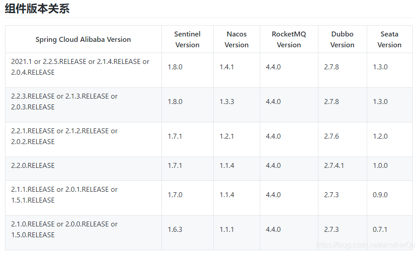Click the cell starting with 2.1.0.RELEASE

[x=83, y=233]
